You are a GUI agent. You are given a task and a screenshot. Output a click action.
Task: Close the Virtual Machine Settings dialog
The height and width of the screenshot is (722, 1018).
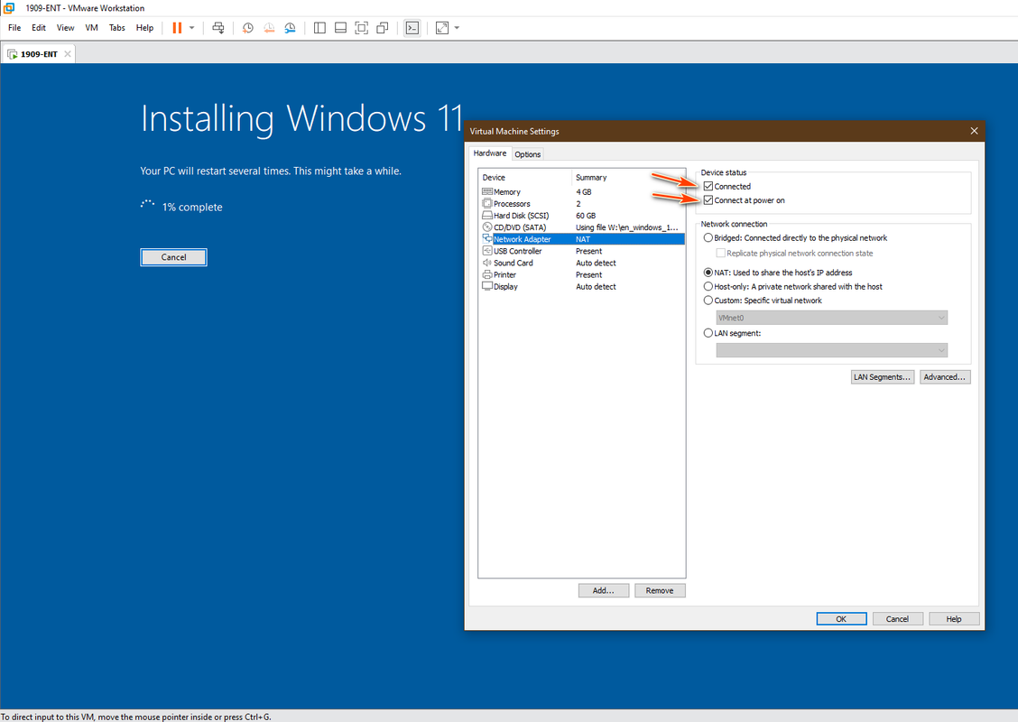[974, 131]
